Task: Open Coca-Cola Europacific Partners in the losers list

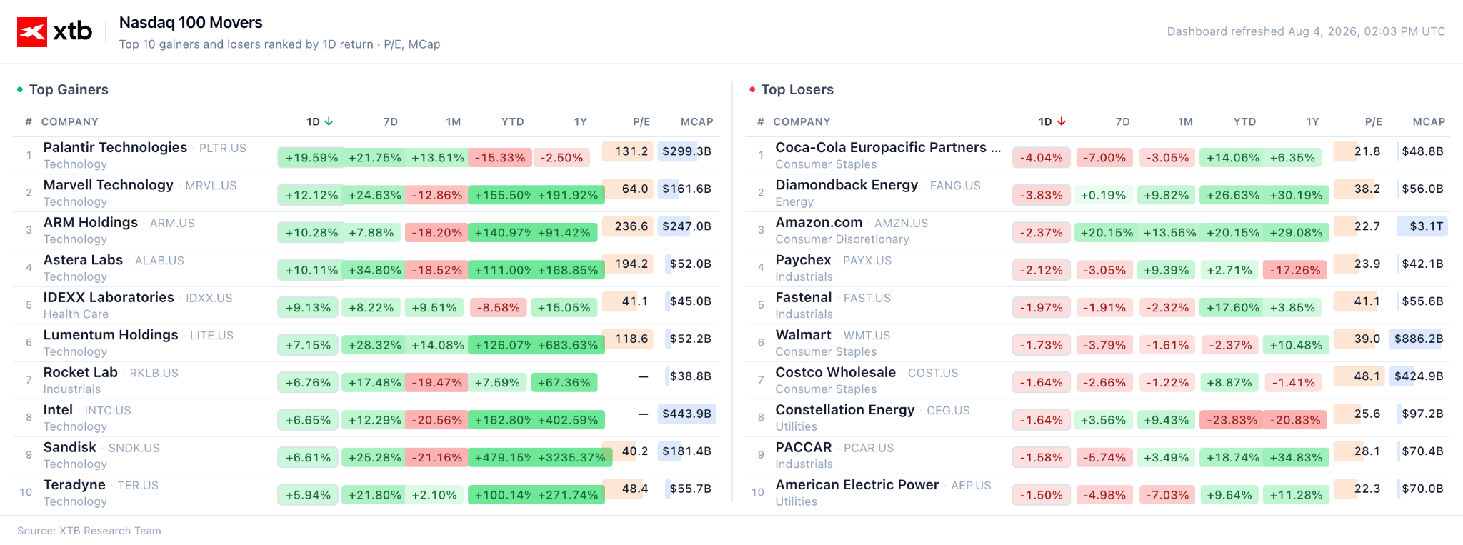Action: point(888,148)
